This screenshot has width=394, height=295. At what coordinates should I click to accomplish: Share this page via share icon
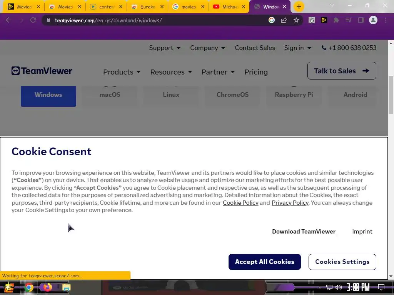pos(284,20)
